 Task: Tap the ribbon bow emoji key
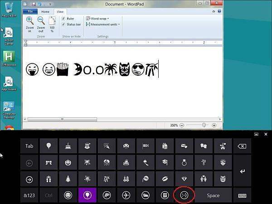tap(49, 163)
